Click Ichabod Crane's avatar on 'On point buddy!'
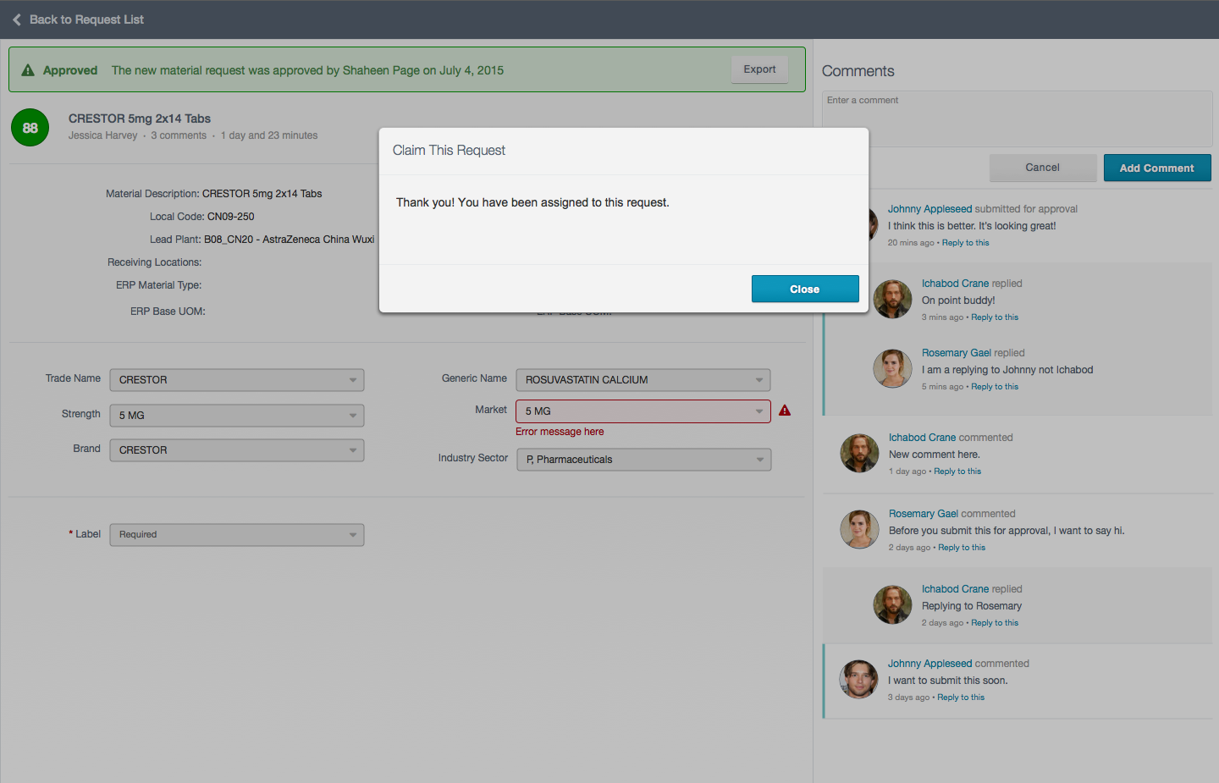This screenshot has height=783, width=1219. click(892, 300)
